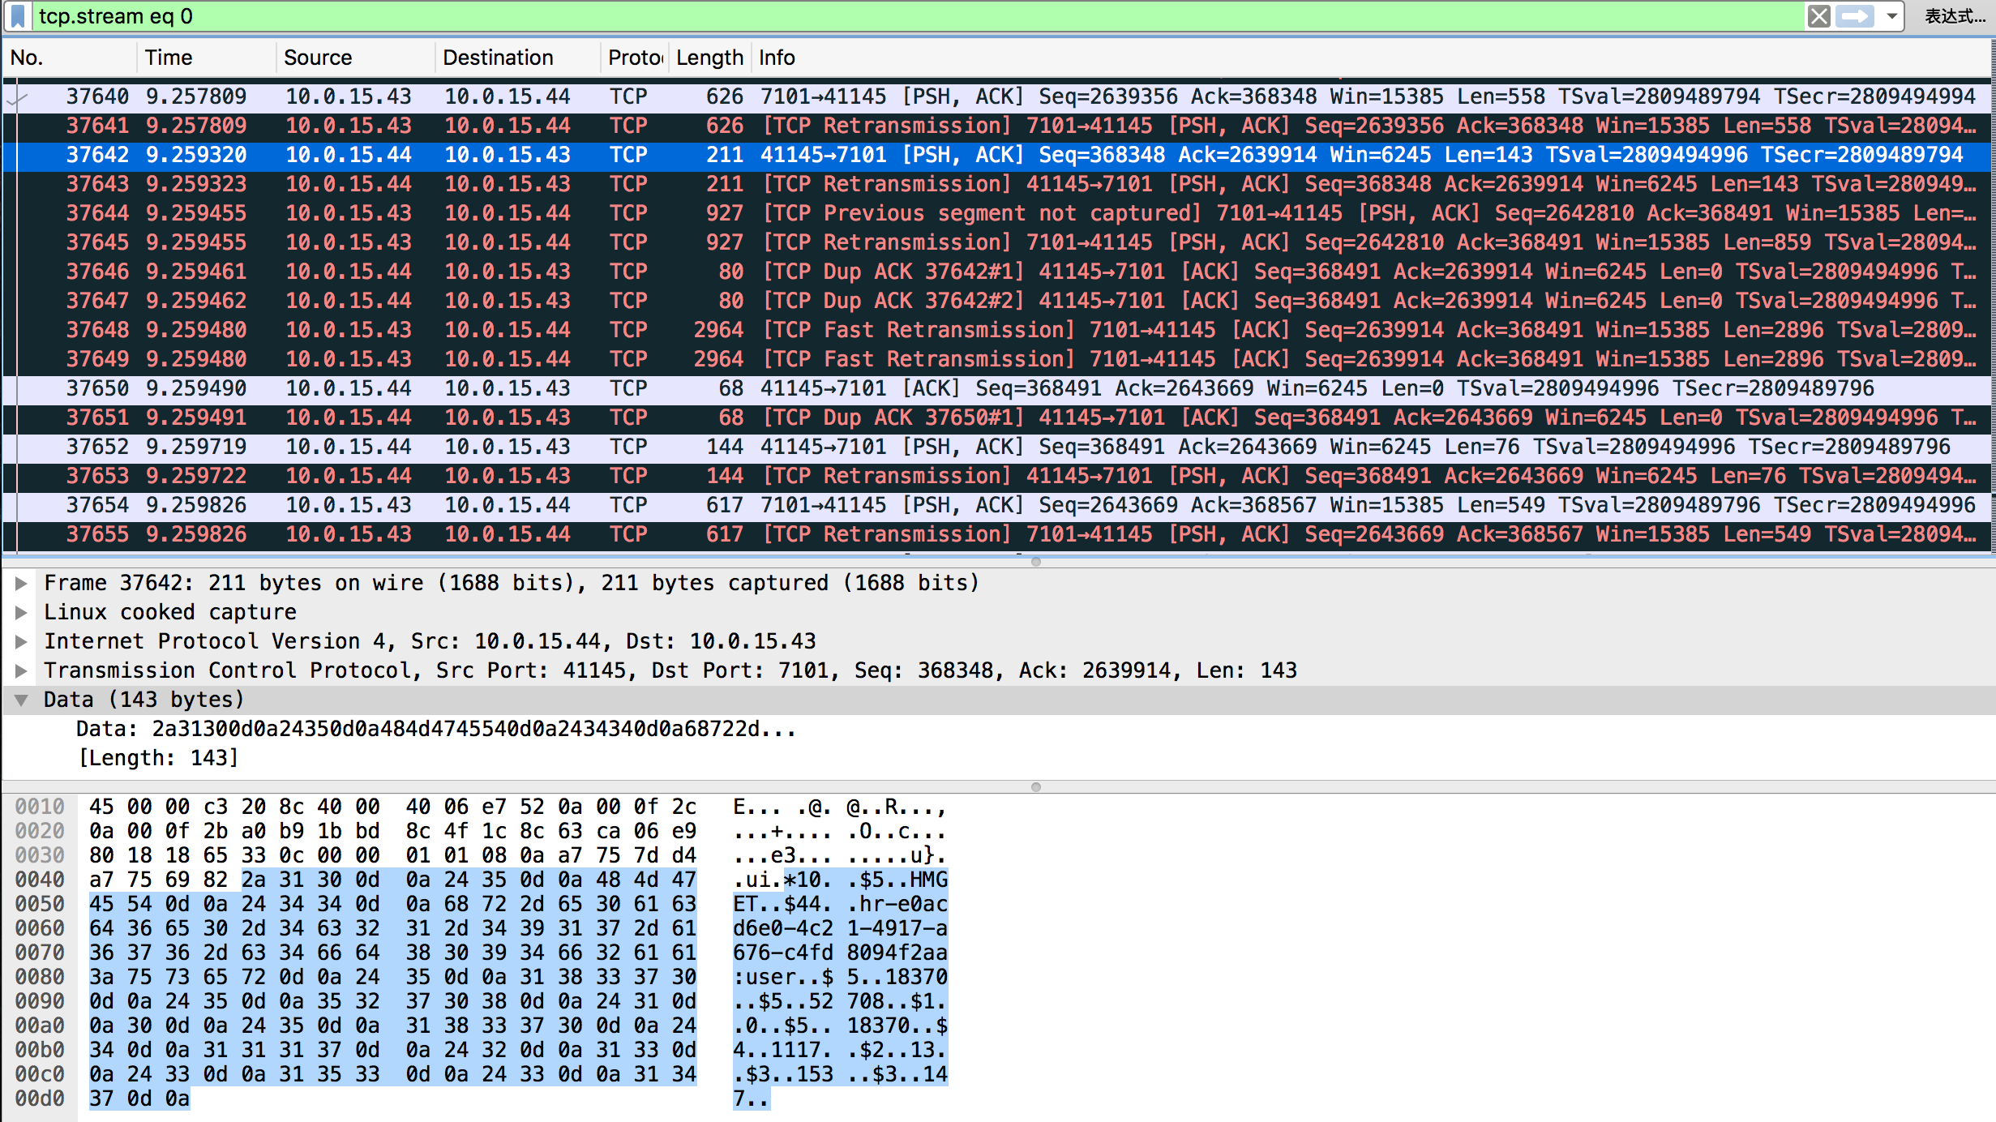The height and width of the screenshot is (1122, 1996).
Task: Click the Info column header
Action: (x=777, y=58)
